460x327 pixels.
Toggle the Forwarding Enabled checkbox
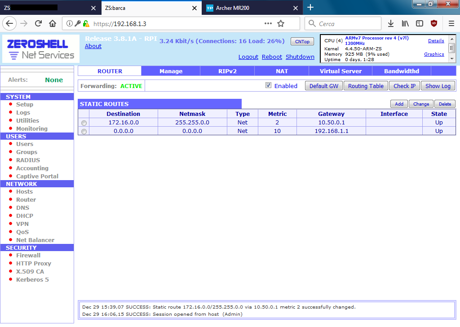[268, 85]
